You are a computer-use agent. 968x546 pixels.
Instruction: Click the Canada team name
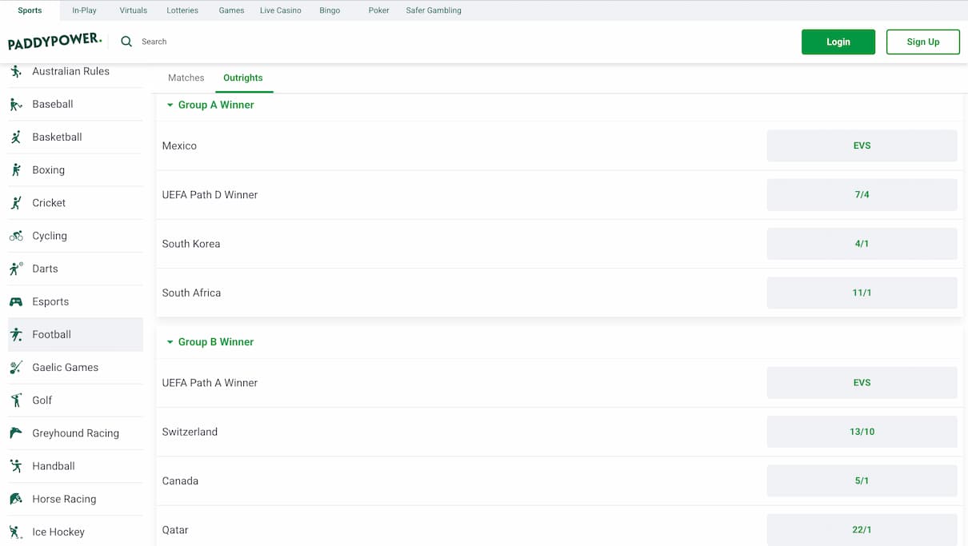pos(180,480)
